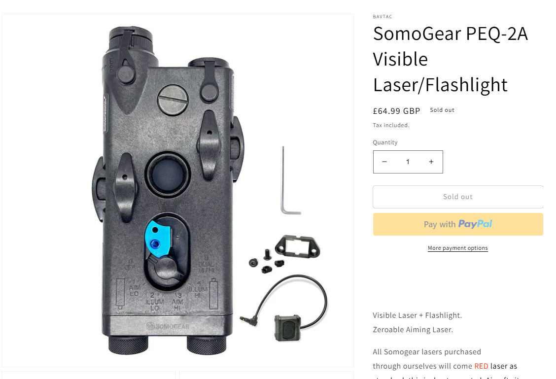The image size is (556, 379).
Task: Decrease quantity with the minus icon
Action: (x=384, y=162)
